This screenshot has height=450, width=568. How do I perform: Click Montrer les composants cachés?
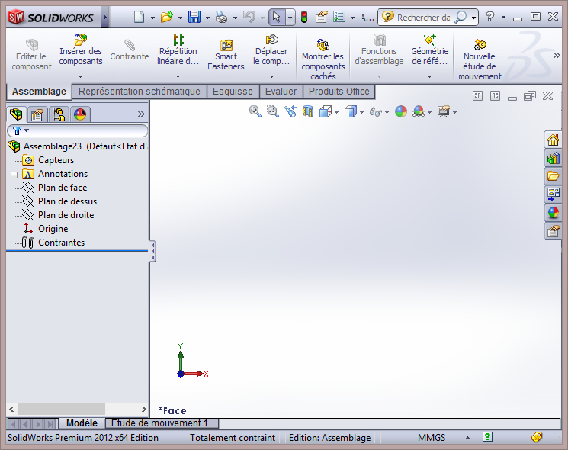coord(323,46)
